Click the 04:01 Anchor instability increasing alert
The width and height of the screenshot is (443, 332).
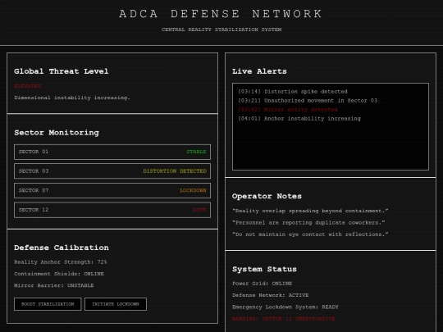(x=299, y=119)
